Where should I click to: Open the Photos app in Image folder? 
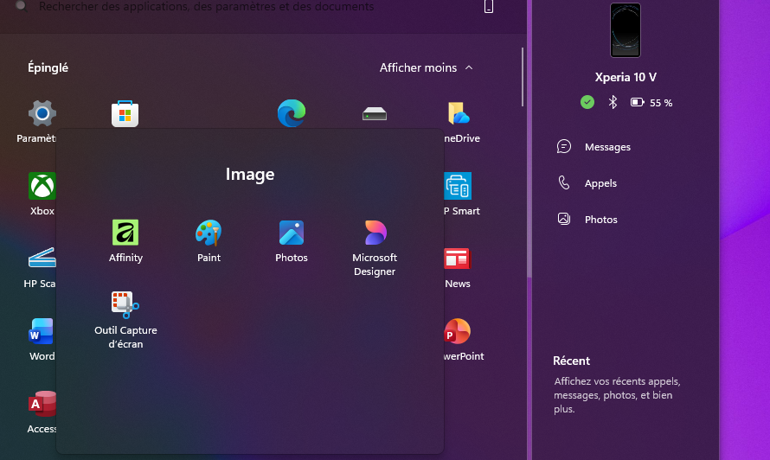pos(292,241)
